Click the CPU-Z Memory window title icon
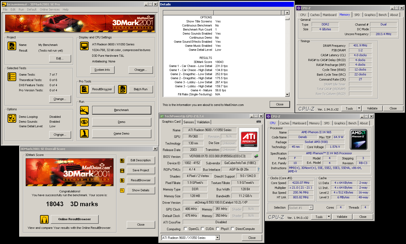 (299, 8)
